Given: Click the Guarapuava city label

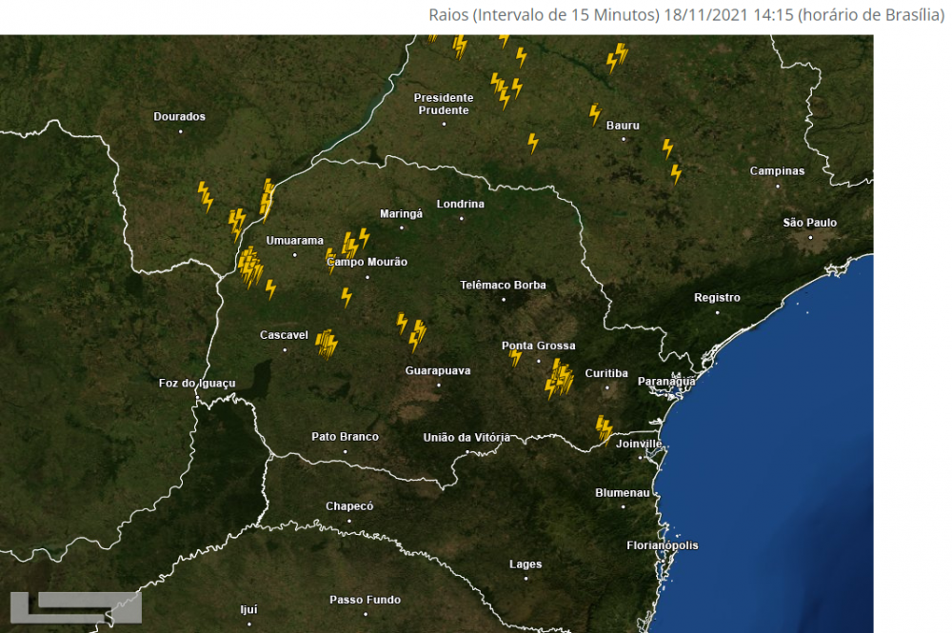Looking at the screenshot, I should coord(438,371).
